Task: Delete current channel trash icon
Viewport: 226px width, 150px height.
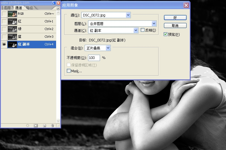Action: pos(52,126)
